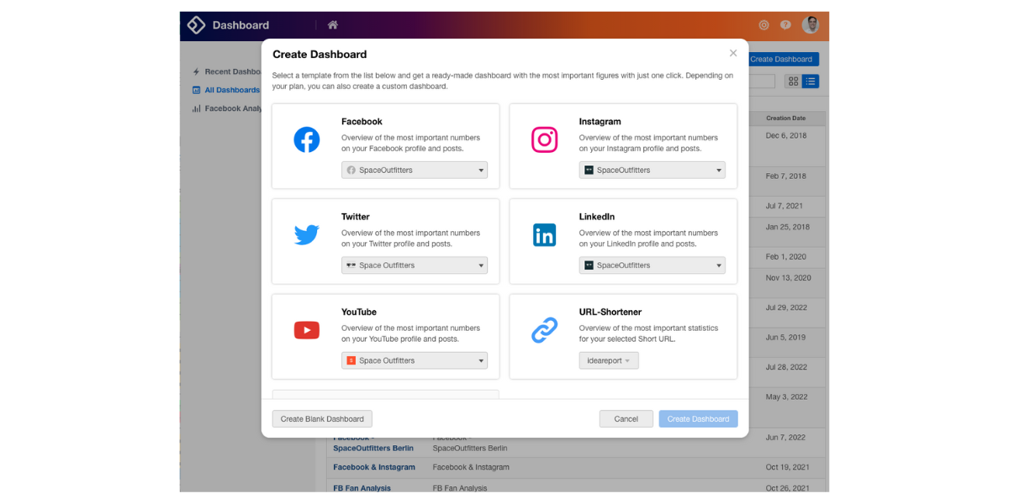Open the Facebook & Instagram dashboard link
Image resolution: width=1009 pixels, height=504 pixels.
374,467
